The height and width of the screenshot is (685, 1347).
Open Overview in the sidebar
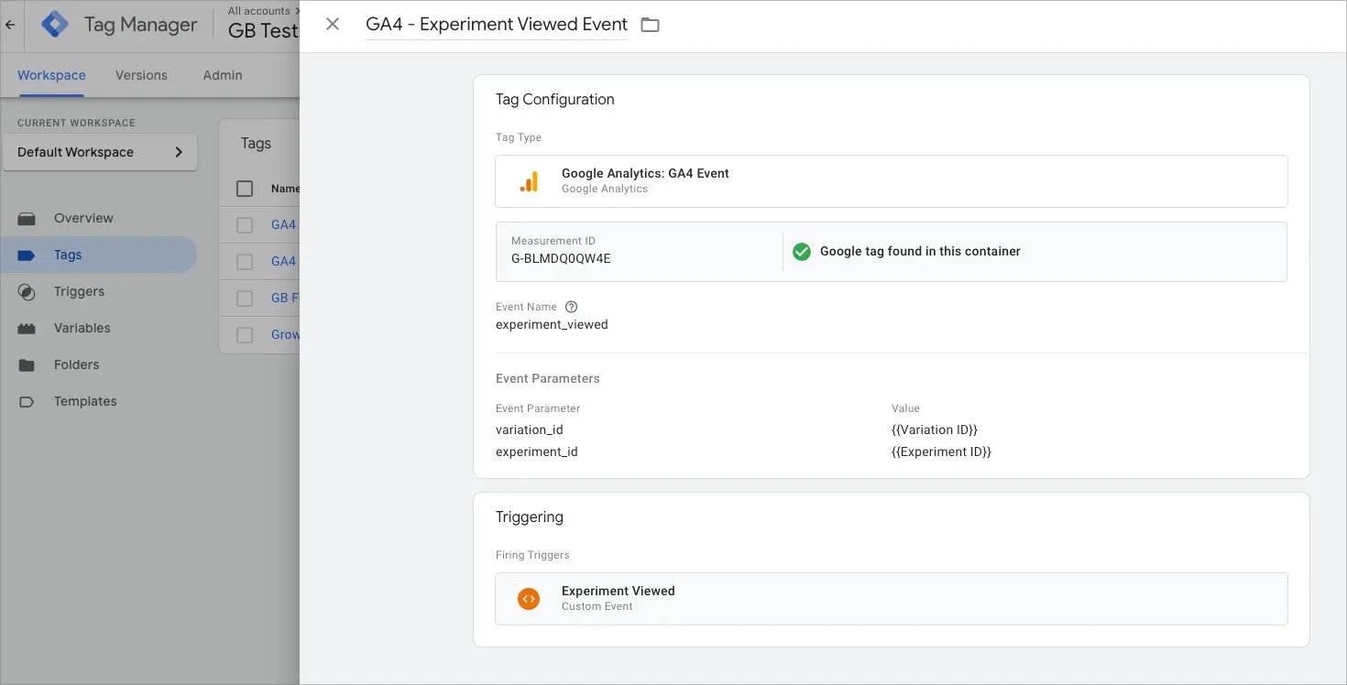[83, 218]
